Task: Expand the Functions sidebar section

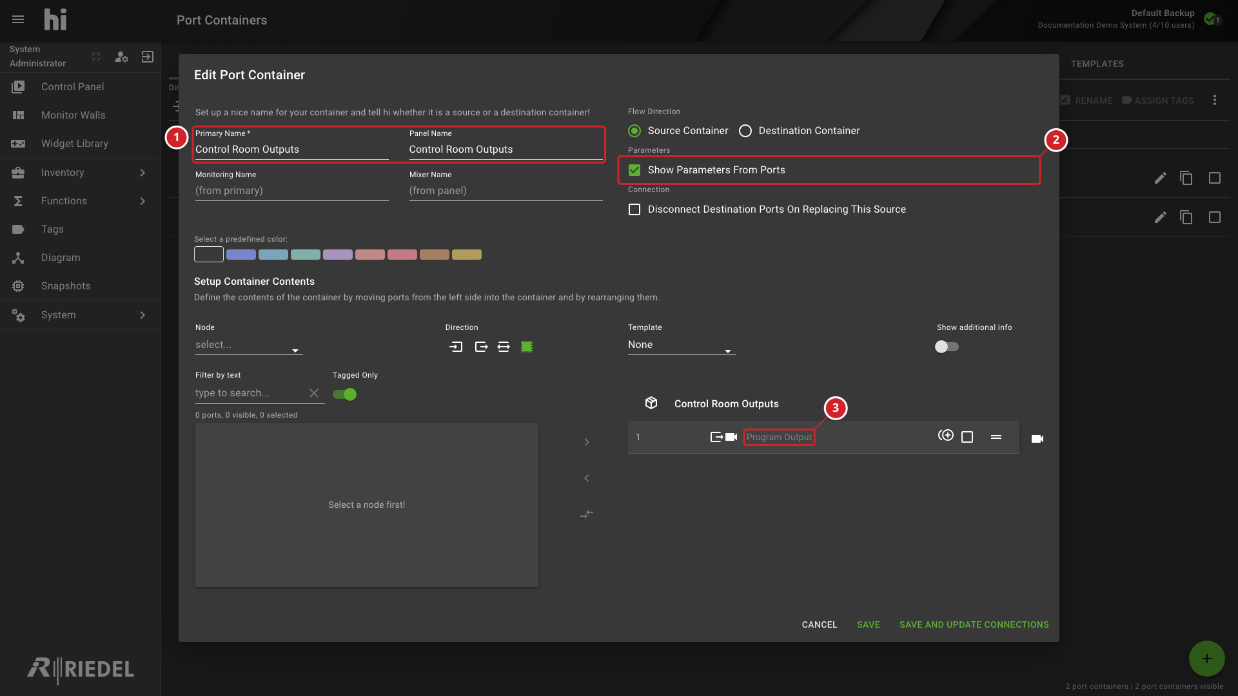Action: pyautogui.click(x=80, y=201)
